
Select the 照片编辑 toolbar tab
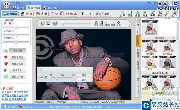[x=10, y=14]
